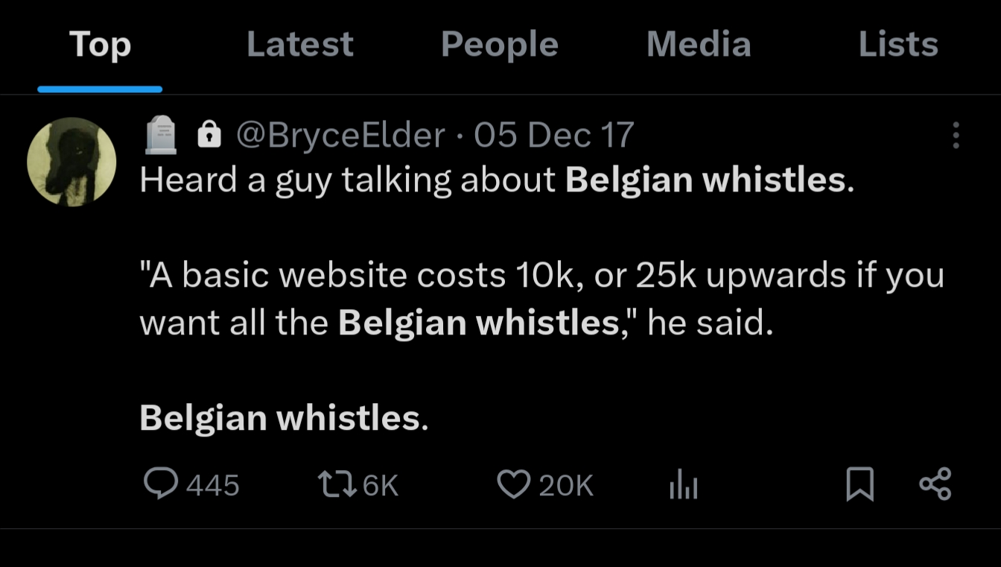Image resolution: width=1001 pixels, height=567 pixels.
Task: Go to the Lists tab
Action: pyautogui.click(x=897, y=45)
